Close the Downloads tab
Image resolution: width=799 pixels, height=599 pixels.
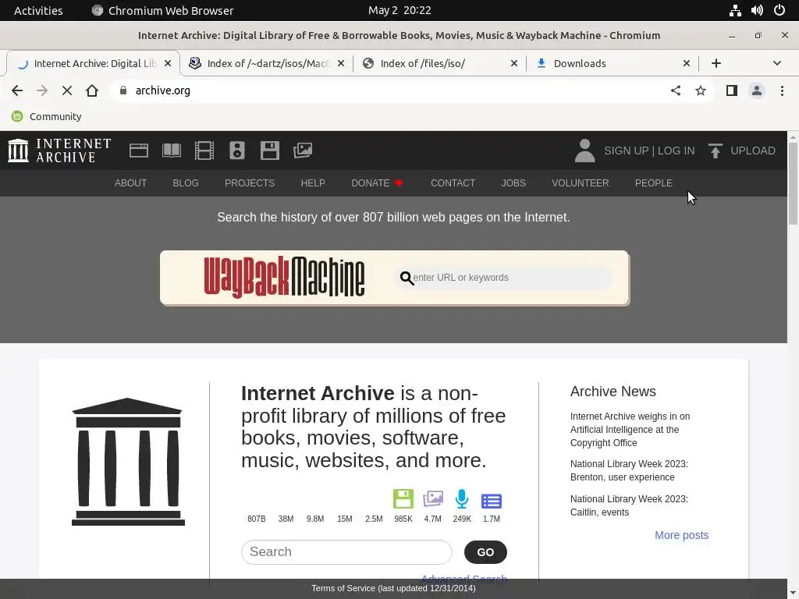[687, 63]
